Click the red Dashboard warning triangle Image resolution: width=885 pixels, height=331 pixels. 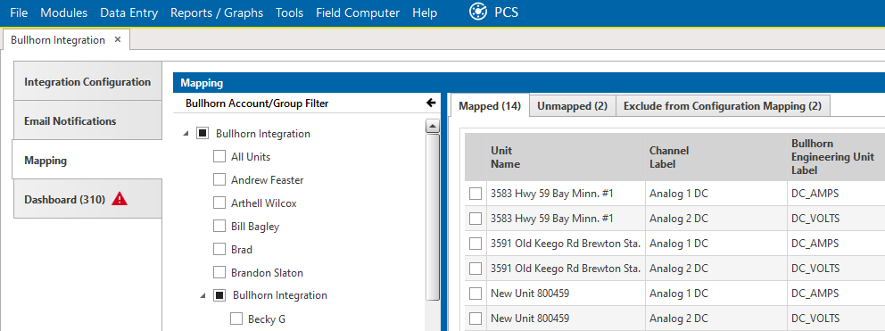tap(119, 199)
